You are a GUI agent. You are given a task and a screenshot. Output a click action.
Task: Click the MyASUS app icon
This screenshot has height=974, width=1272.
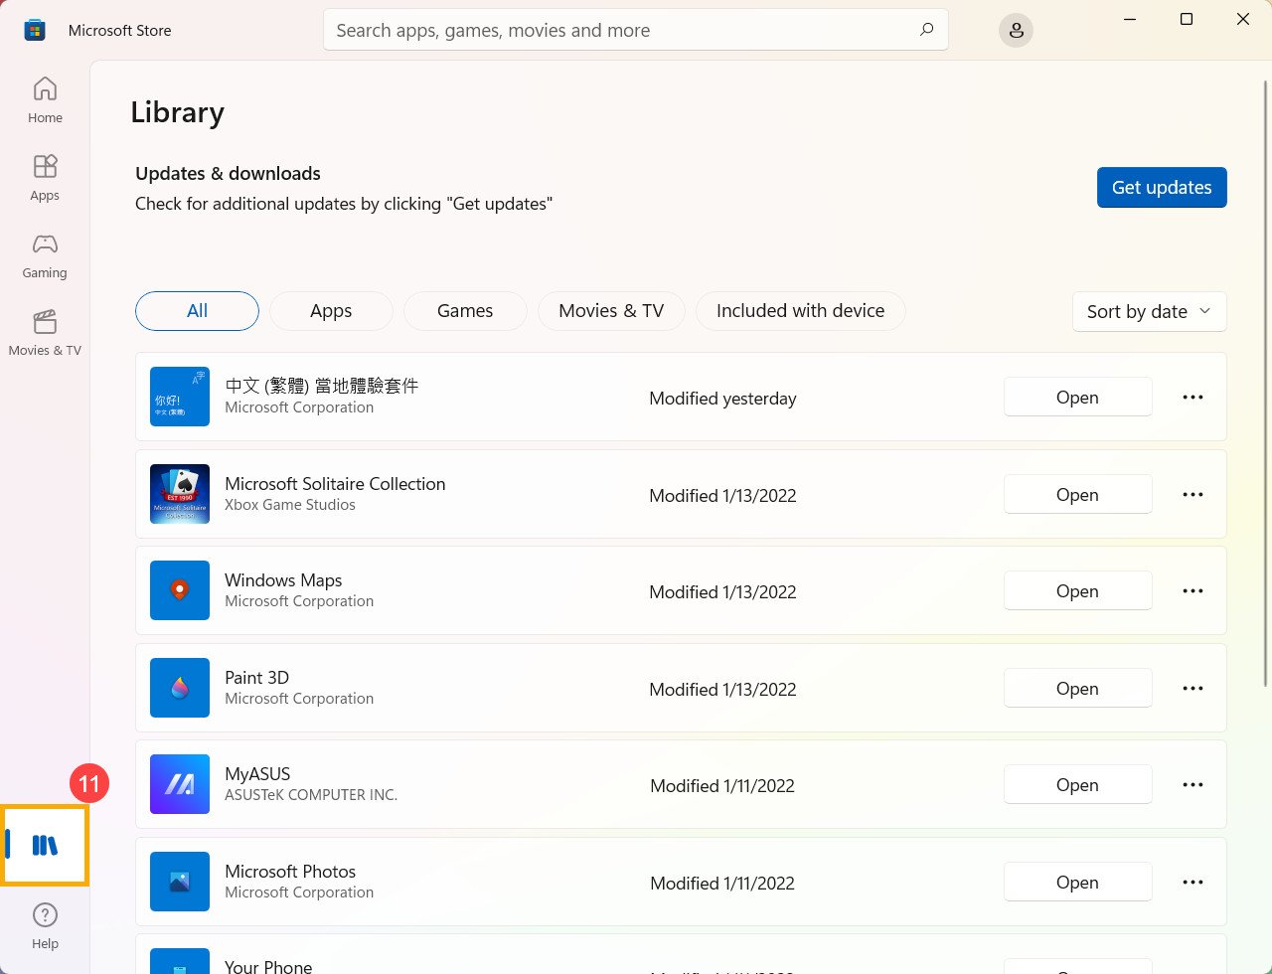pyautogui.click(x=180, y=784)
